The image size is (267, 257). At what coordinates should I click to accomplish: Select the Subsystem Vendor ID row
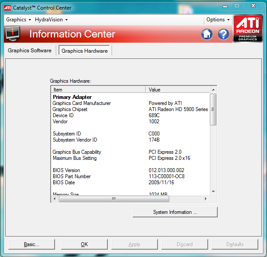[130, 140]
